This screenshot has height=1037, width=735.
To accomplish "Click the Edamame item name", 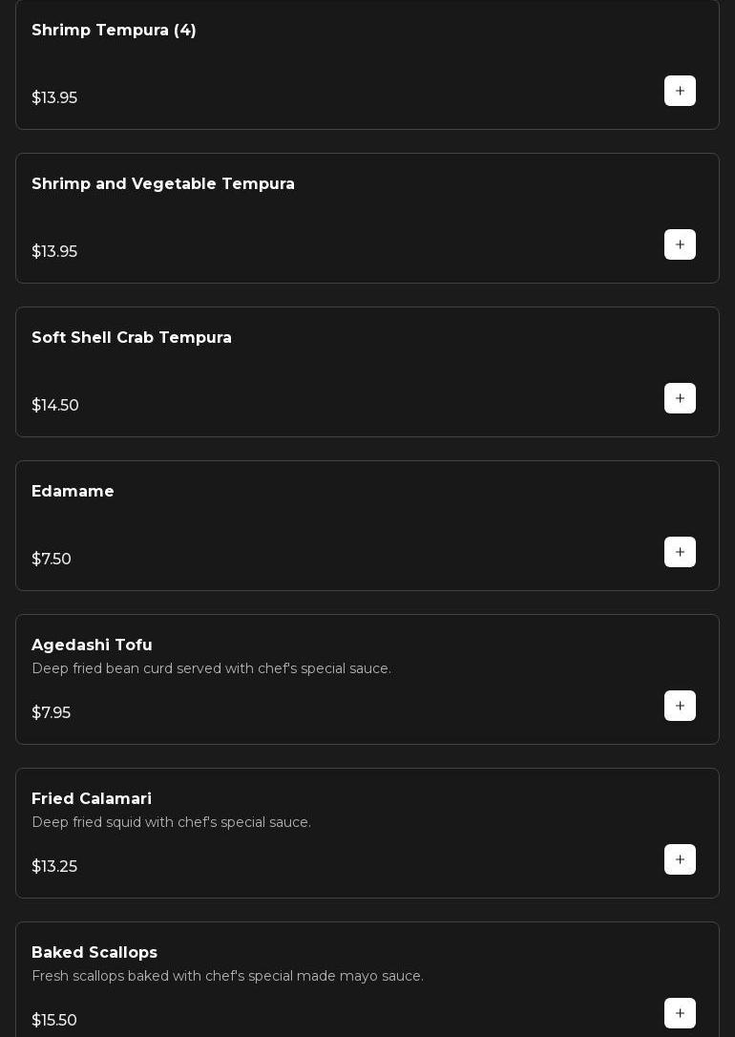I will click(73, 492).
